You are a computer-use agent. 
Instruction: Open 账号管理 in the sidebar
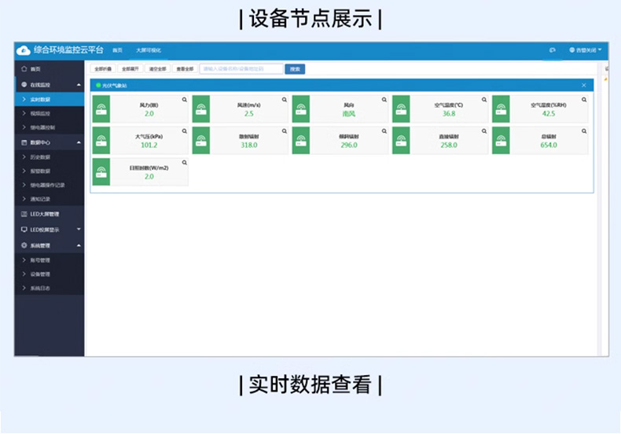click(x=49, y=260)
